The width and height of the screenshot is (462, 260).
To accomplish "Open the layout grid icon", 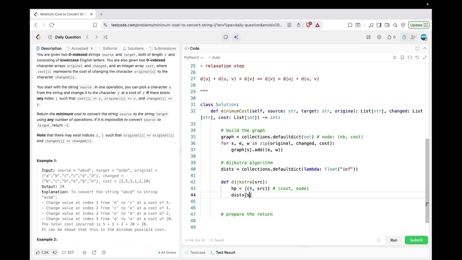I will 369,37.
